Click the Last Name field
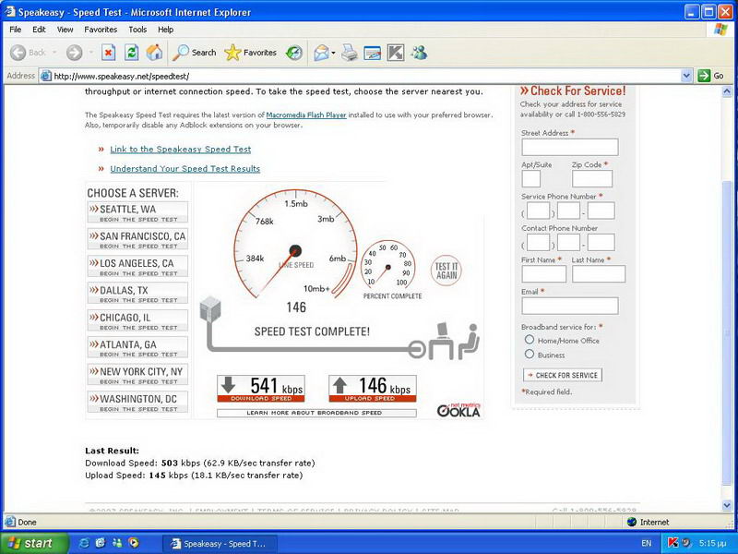The image size is (738, 554). click(599, 273)
